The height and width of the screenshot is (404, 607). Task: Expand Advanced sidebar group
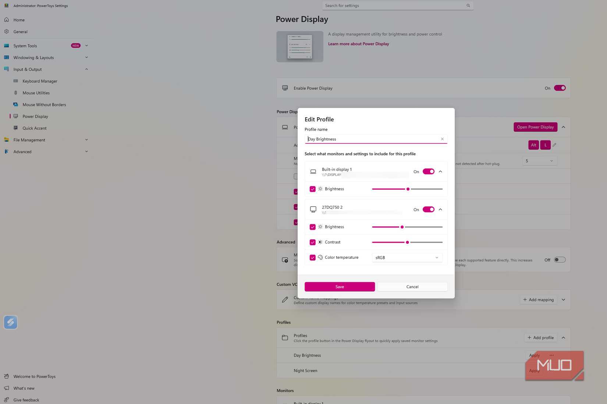pyautogui.click(x=86, y=151)
